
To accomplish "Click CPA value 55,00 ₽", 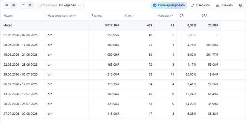I will [213, 65].
